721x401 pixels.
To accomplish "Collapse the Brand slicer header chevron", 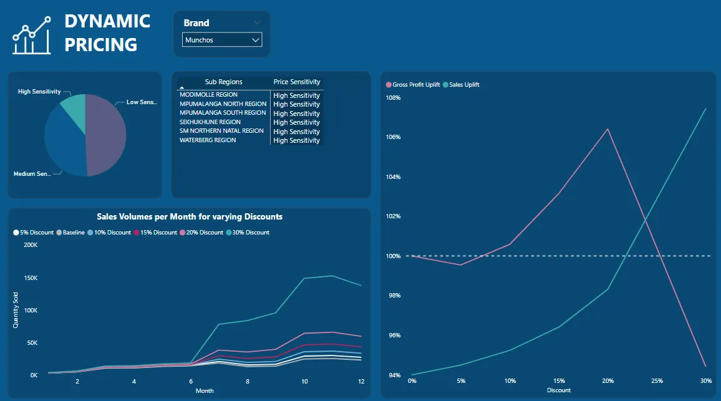I will (x=257, y=22).
